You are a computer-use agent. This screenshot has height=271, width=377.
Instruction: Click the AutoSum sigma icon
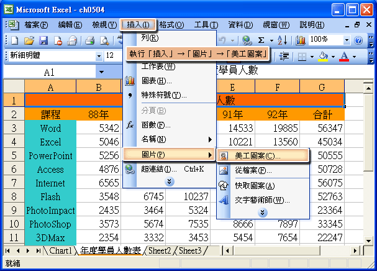[260, 40]
